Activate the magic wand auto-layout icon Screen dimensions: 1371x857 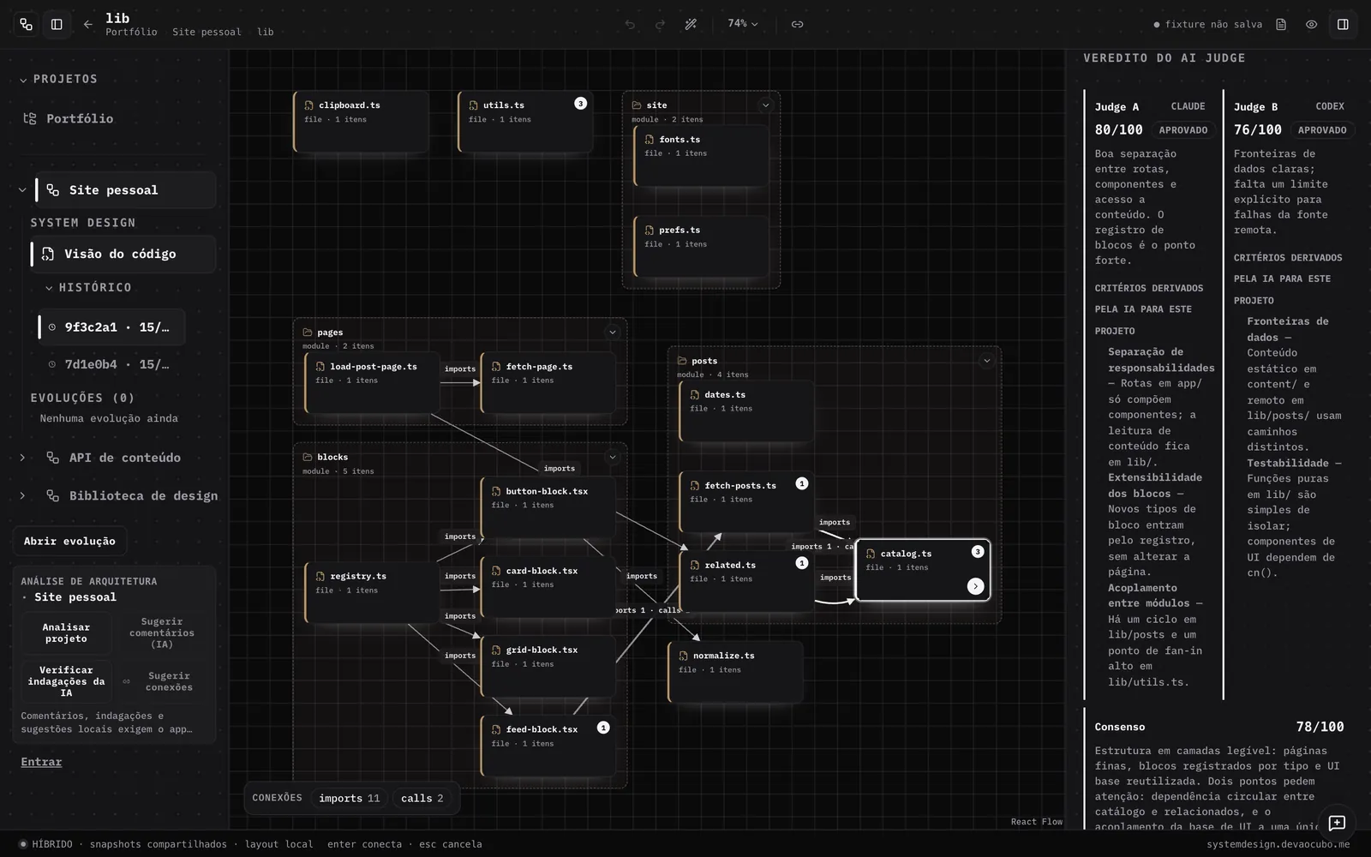[x=691, y=24]
